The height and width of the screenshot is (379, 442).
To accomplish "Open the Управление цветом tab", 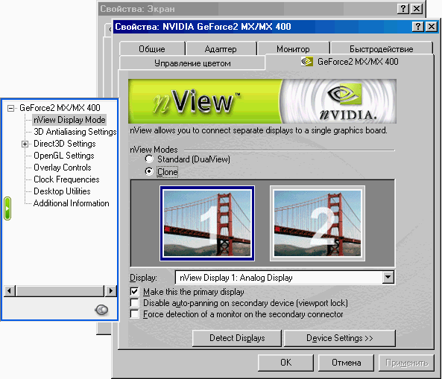I will 192,63.
